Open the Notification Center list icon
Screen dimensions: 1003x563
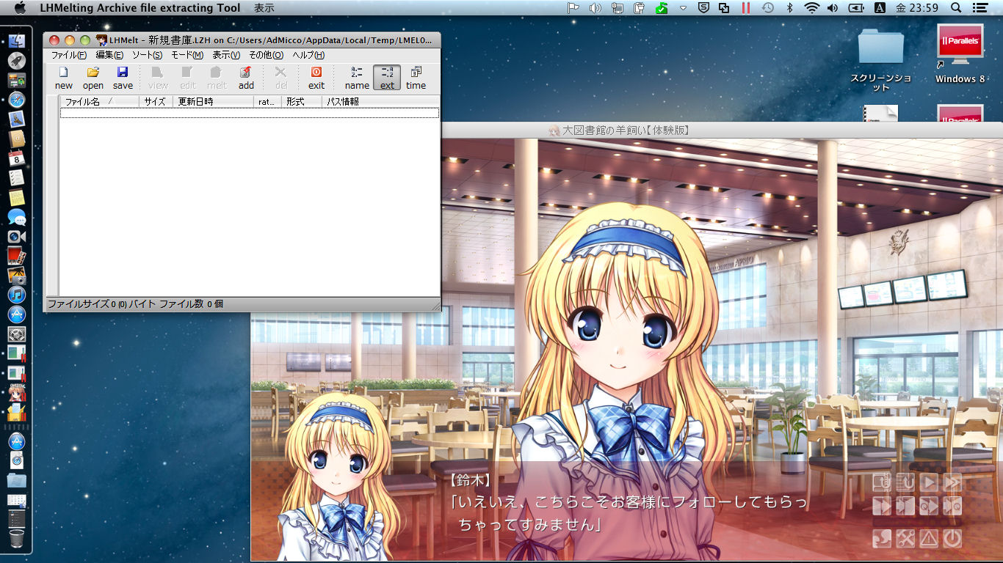(x=980, y=8)
